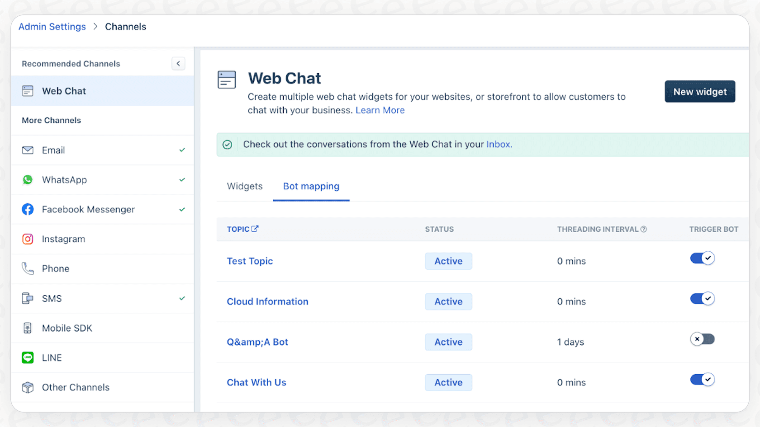
Task: Open the Learn More link
Action: coord(380,110)
